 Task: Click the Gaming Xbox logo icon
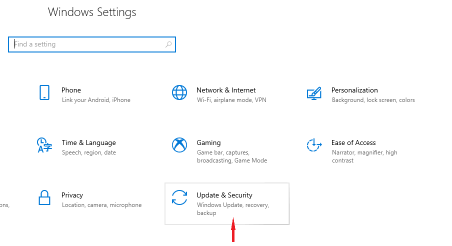point(179,145)
